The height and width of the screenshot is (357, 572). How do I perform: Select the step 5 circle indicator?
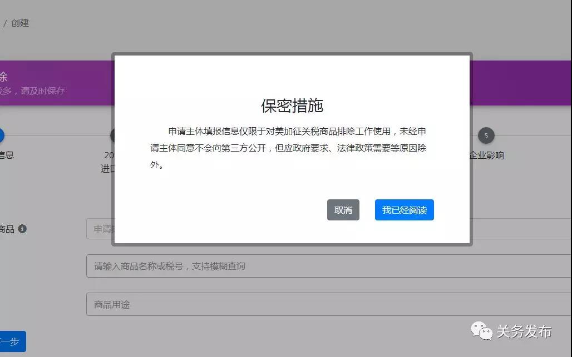point(486,135)
